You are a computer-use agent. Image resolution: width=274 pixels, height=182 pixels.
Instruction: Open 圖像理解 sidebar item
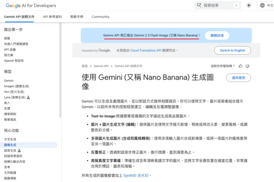(x=10, y=178)
